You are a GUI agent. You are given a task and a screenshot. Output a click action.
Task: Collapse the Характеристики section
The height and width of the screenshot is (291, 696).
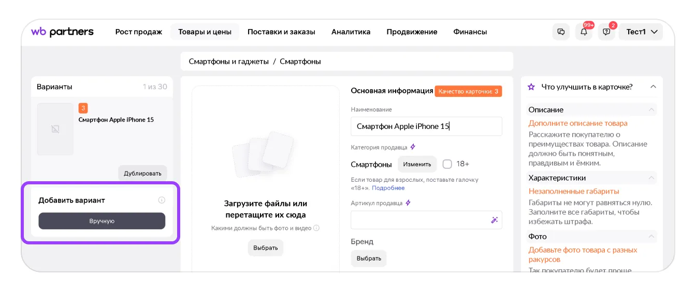coord(650,178)
